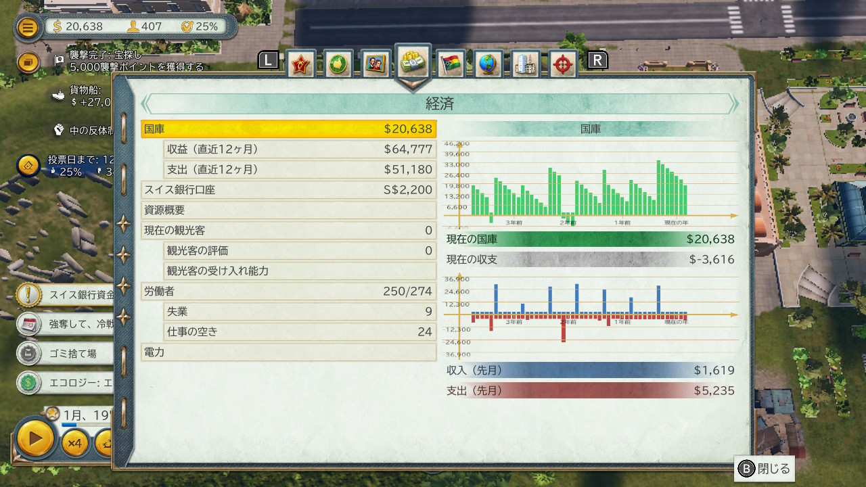The image size is (866, 487).
Task: Select the 観光客の受け入れ能力 row
Action: pyautogui.click(x=300, y=271)
